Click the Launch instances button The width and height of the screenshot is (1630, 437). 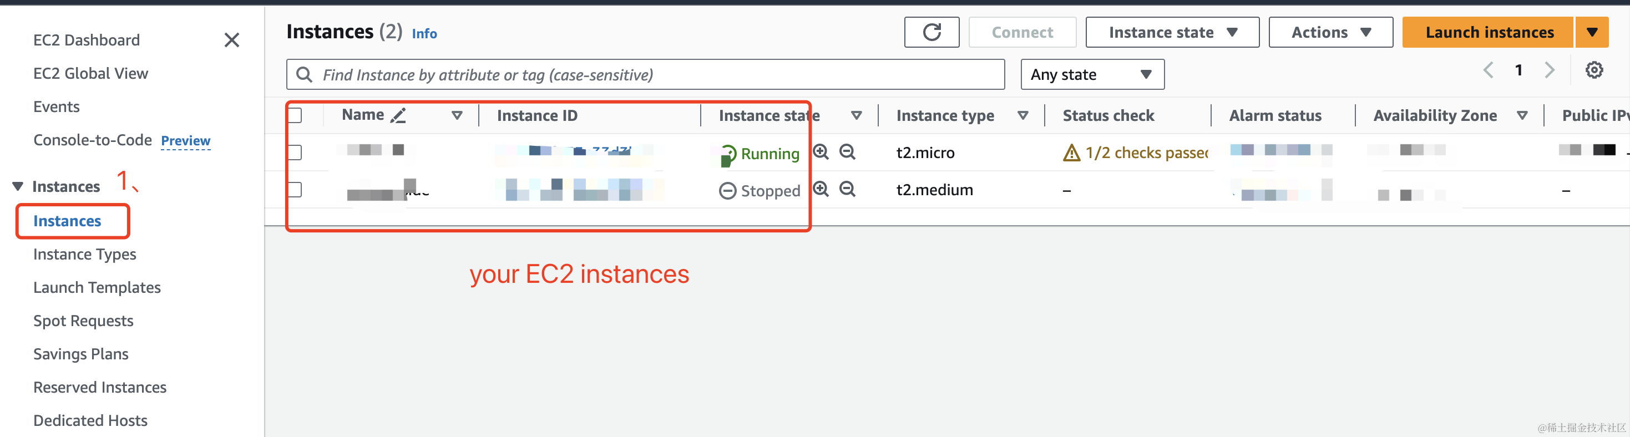click(1487, 32)
